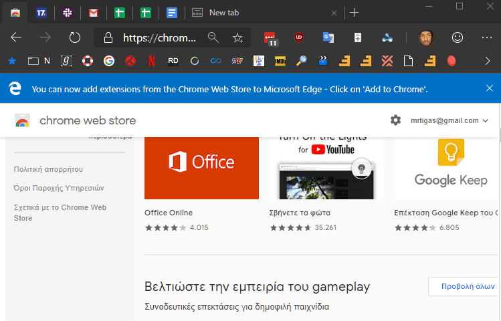Open the salmon X-chevron bookmark

click(387, 61)
